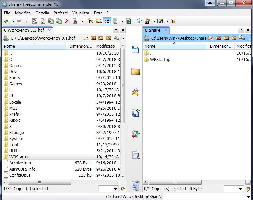Click the magnifier icon in the middle strip
The width and height of the screenshot is (253, 200).
click(x=135, y=155)
